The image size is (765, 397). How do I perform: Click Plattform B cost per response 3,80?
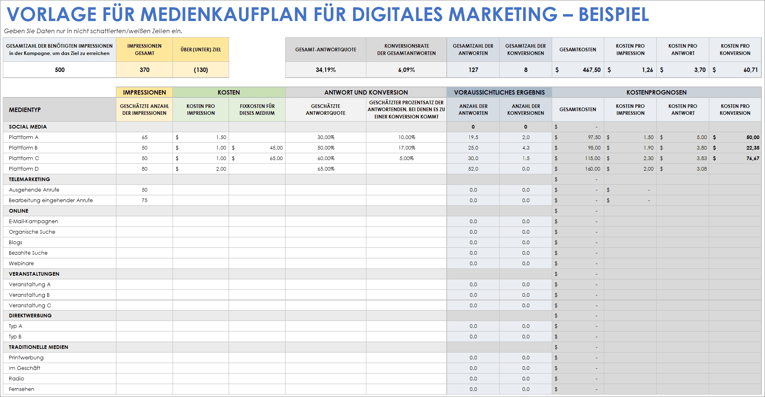[x=683, y=148]
